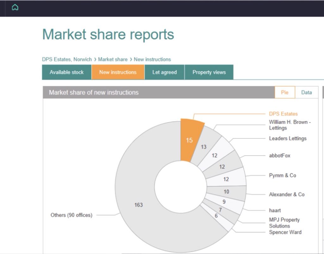Click the home logo icon in header

(x=15, y=8)
